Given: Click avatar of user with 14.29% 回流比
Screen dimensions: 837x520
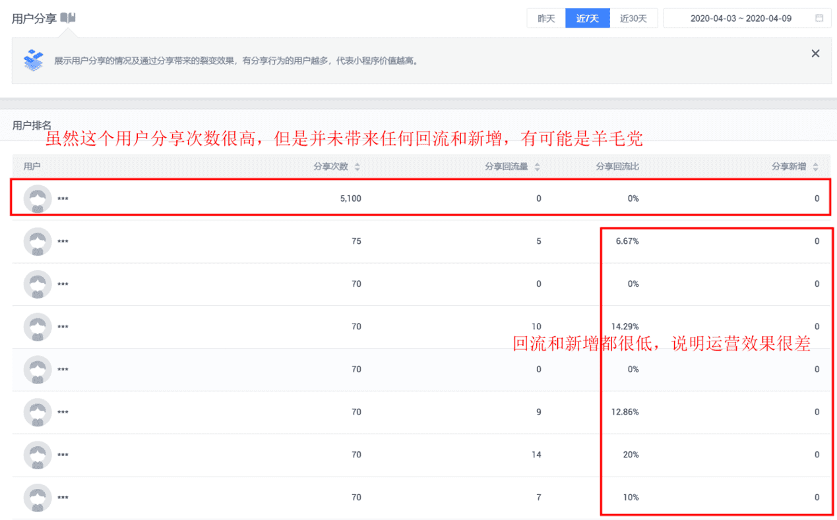Looking at the screenshot, I should pyautogui.click(x=38, y=327).
